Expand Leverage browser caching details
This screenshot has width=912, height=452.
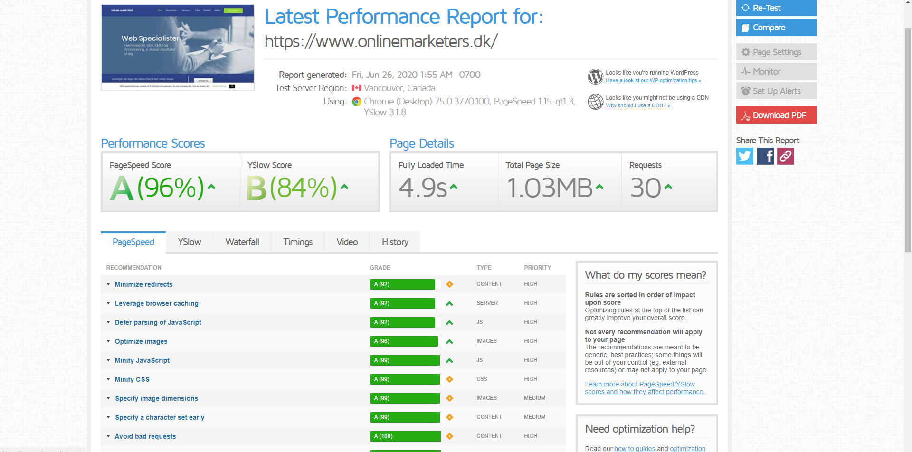pos(156,303)
